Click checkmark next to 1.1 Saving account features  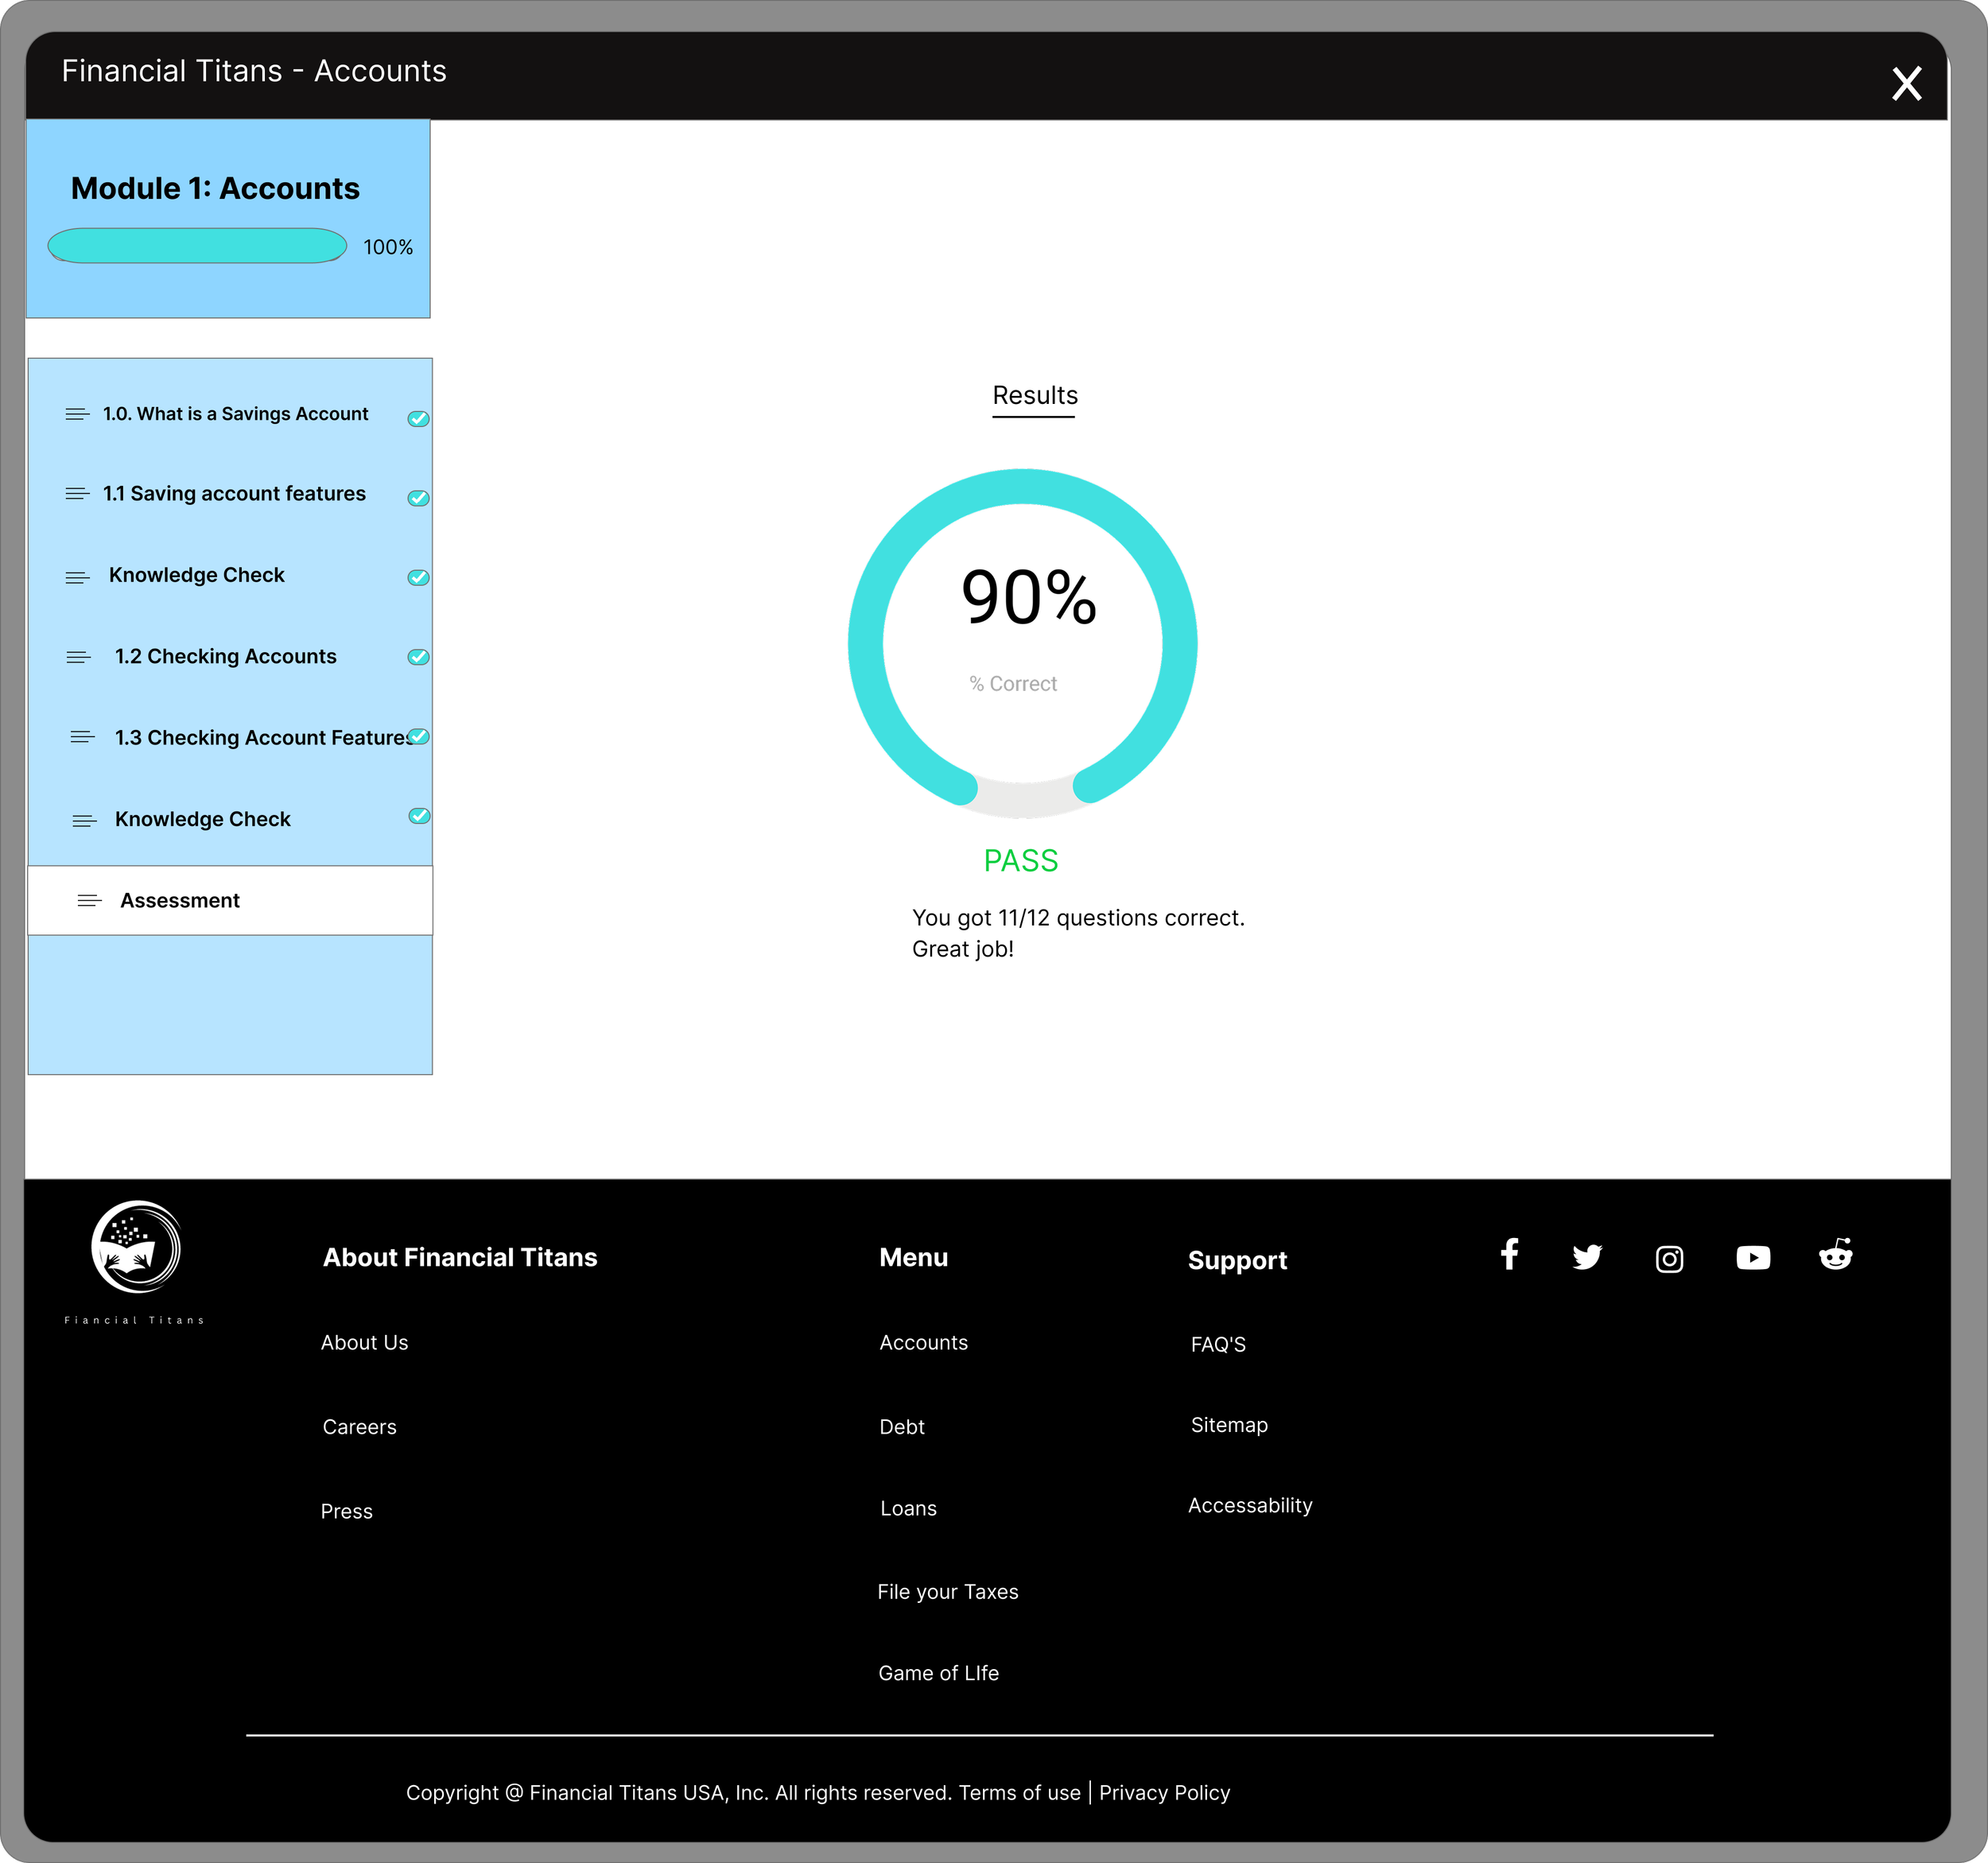point(418,498)
